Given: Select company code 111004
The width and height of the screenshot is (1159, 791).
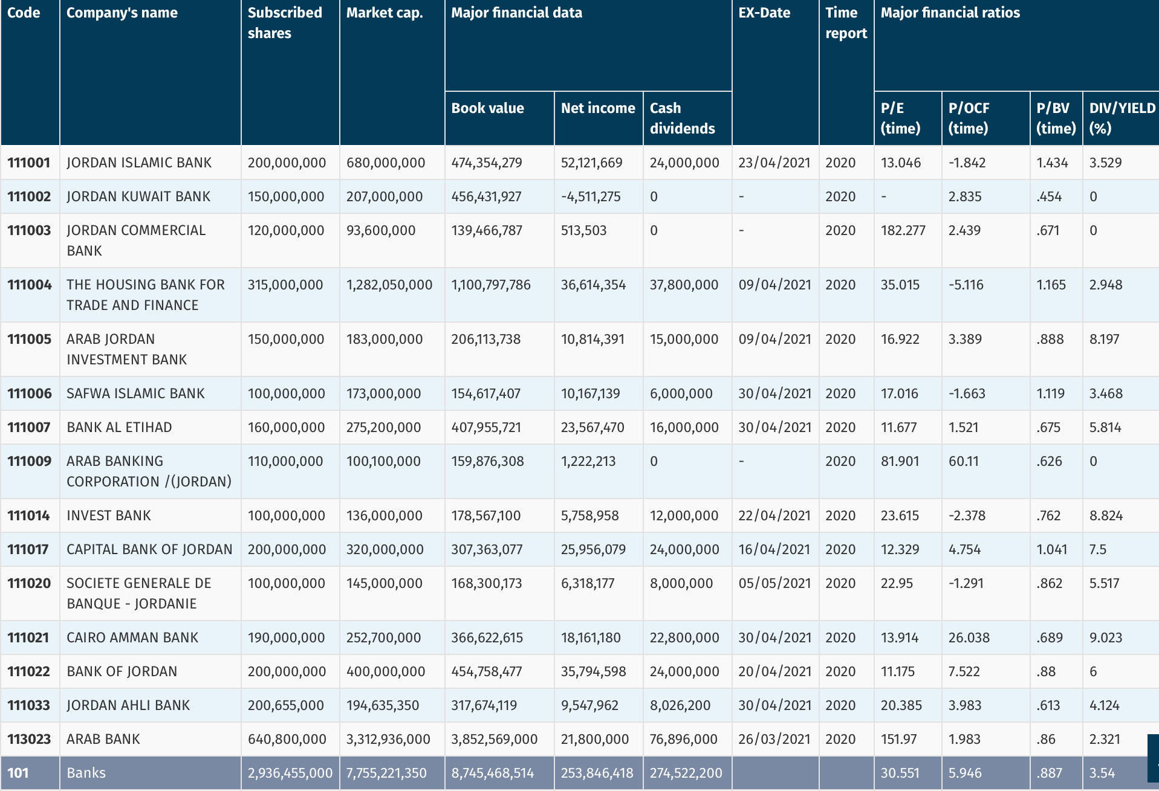Looking at the screenshot, I should click(x=30, y=285).
